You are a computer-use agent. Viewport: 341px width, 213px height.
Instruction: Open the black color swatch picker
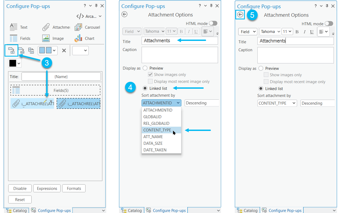(x=15, y=63)
